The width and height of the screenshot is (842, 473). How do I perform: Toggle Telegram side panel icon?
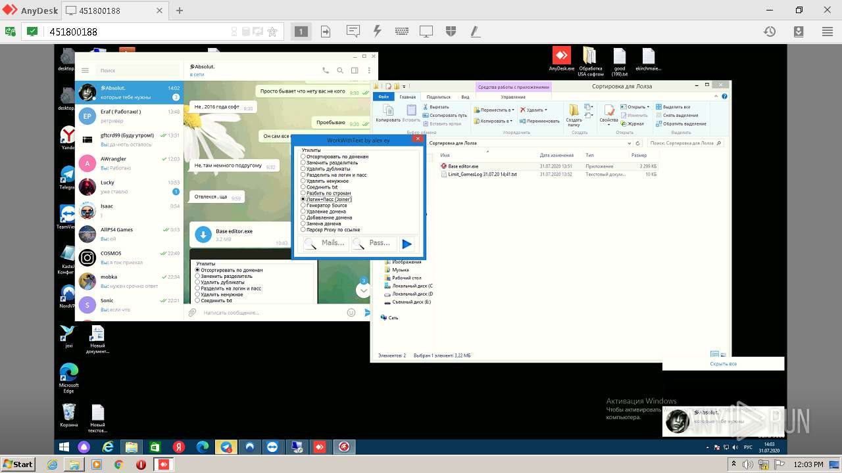[x=355, y=70]
